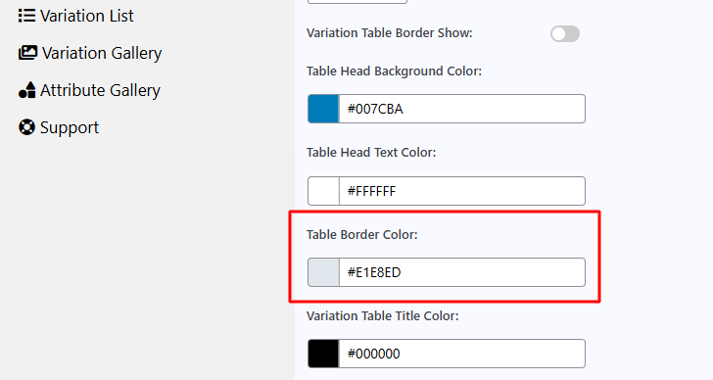Click into the #007CBA hex field

[x=462, y=109]
